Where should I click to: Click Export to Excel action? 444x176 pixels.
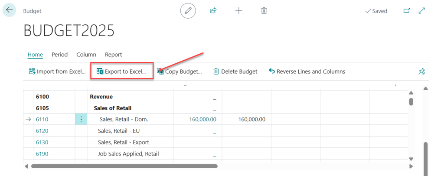[121, 71]
